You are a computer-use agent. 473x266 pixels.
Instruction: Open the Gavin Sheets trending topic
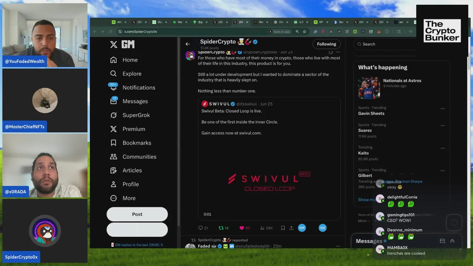coord(371,113)
